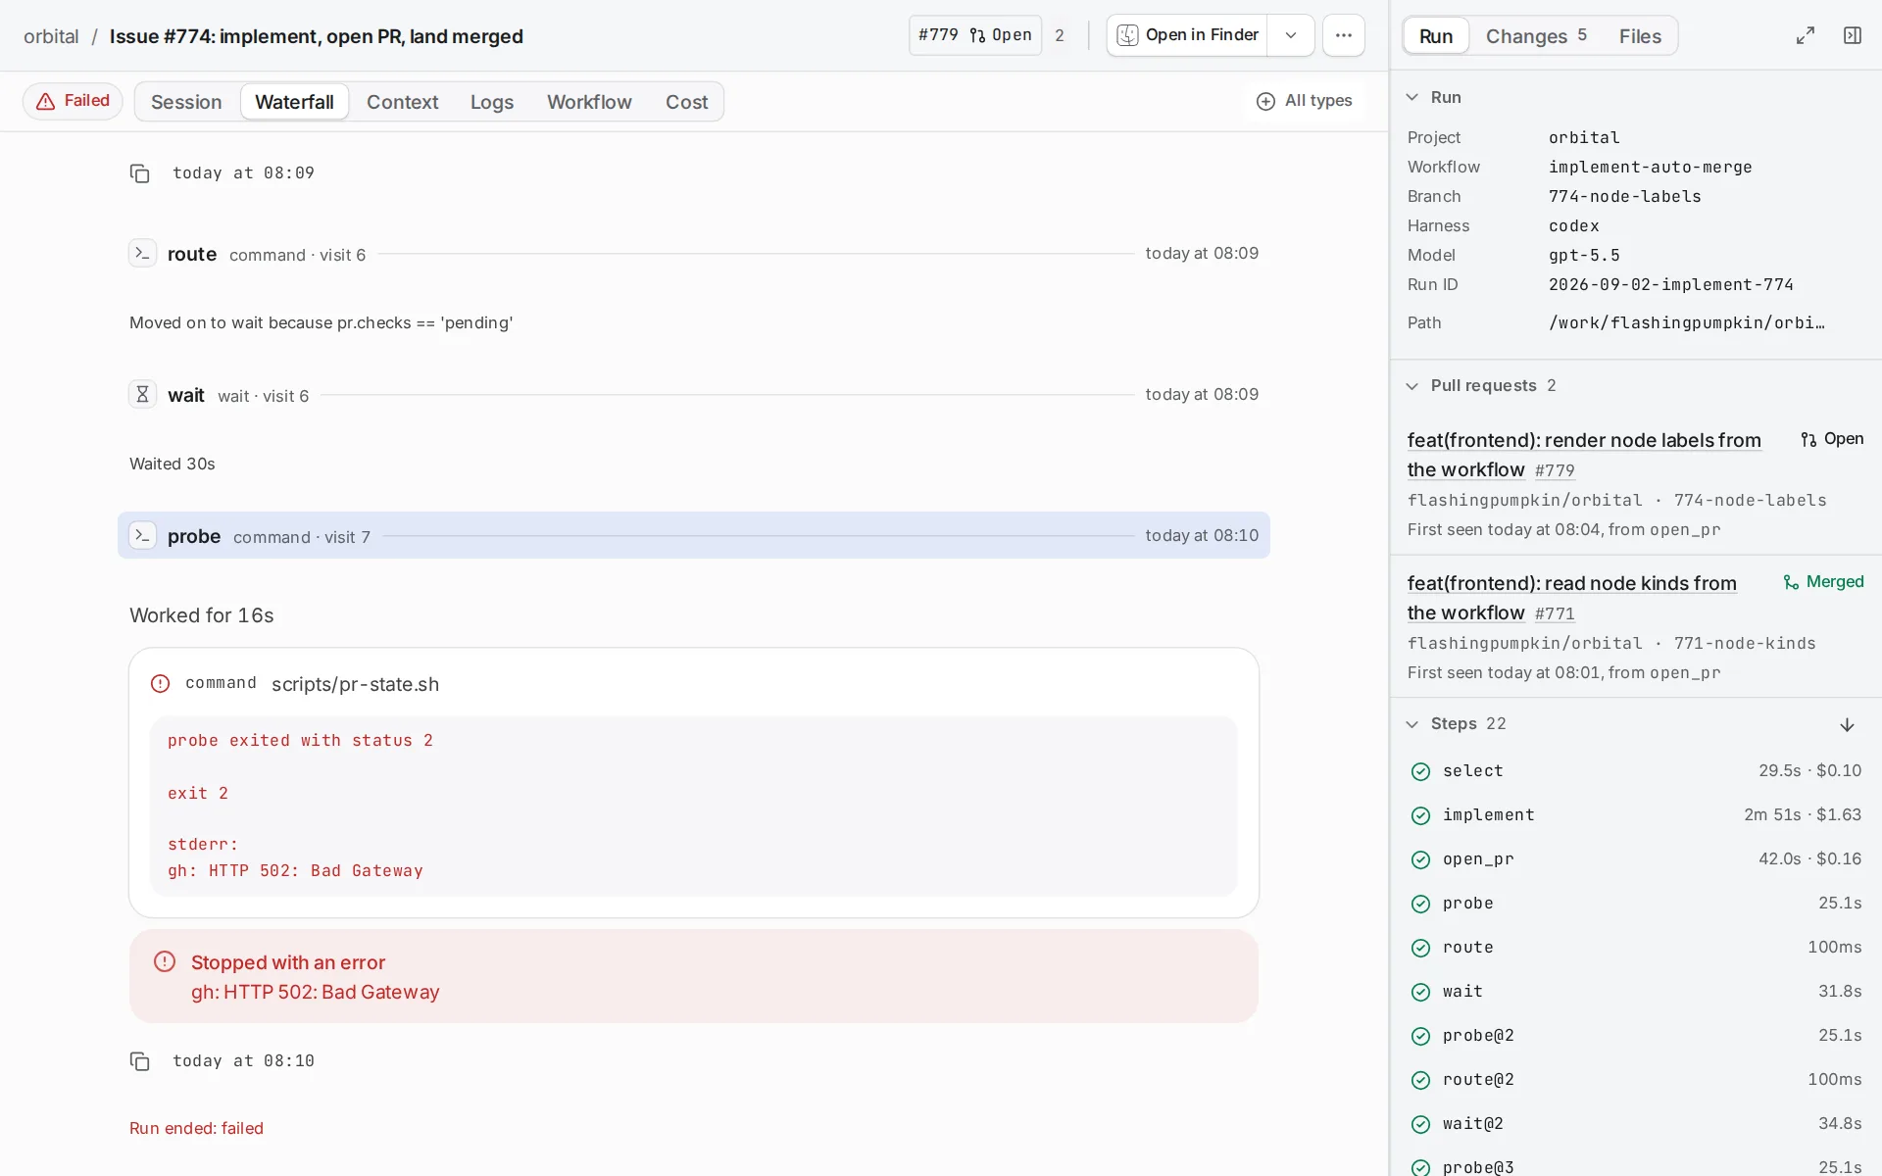Collapse the Steps section

[1411, 724]
